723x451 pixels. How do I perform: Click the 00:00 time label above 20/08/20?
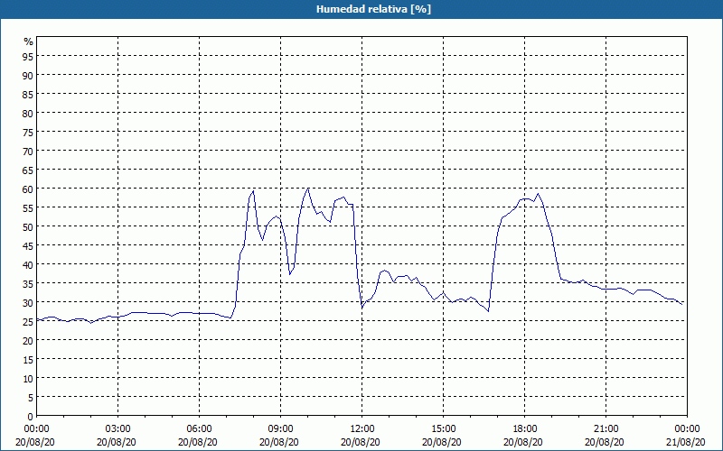point(36,429)
